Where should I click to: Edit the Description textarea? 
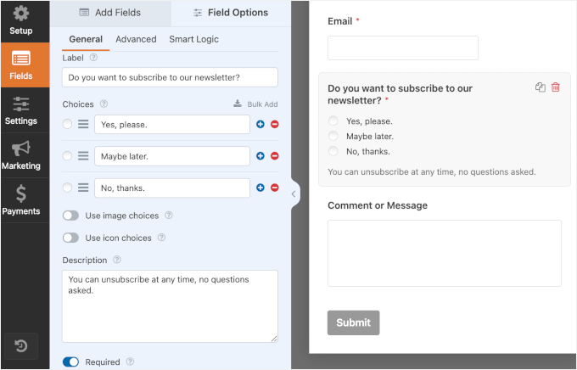[170, 306]
